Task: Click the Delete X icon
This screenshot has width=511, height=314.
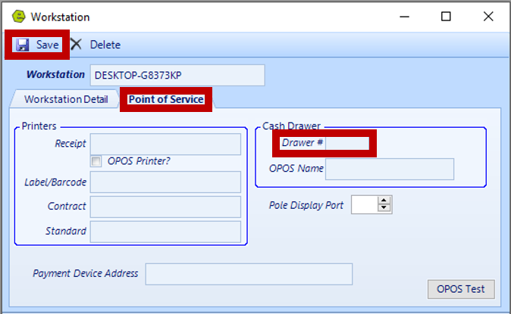Action: [x=76, y=44]
